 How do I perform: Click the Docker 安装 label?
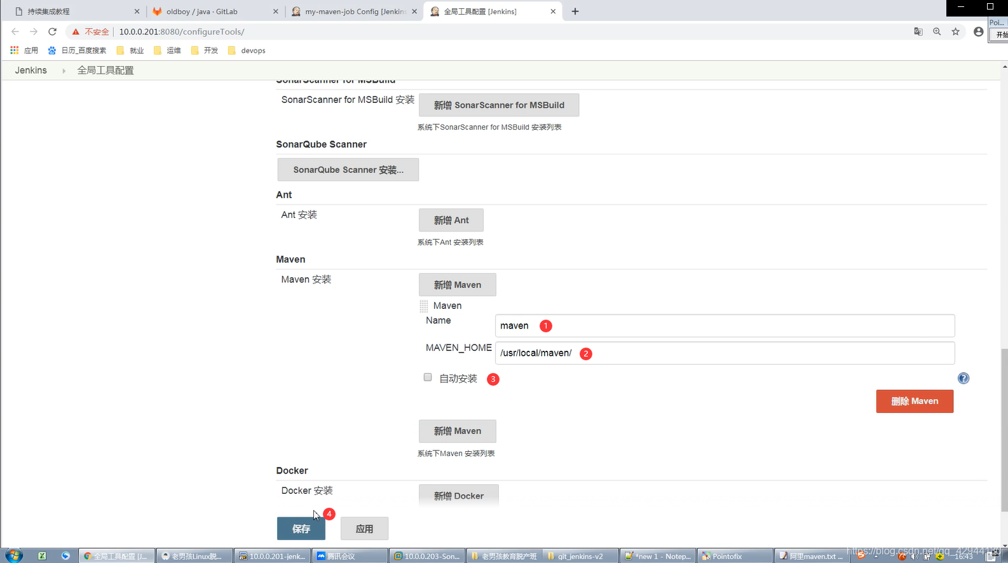[307, 491]
